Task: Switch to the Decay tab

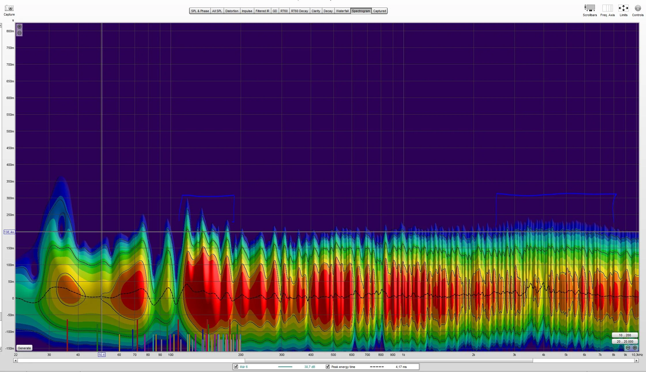Action: click(x=328, y=11)
